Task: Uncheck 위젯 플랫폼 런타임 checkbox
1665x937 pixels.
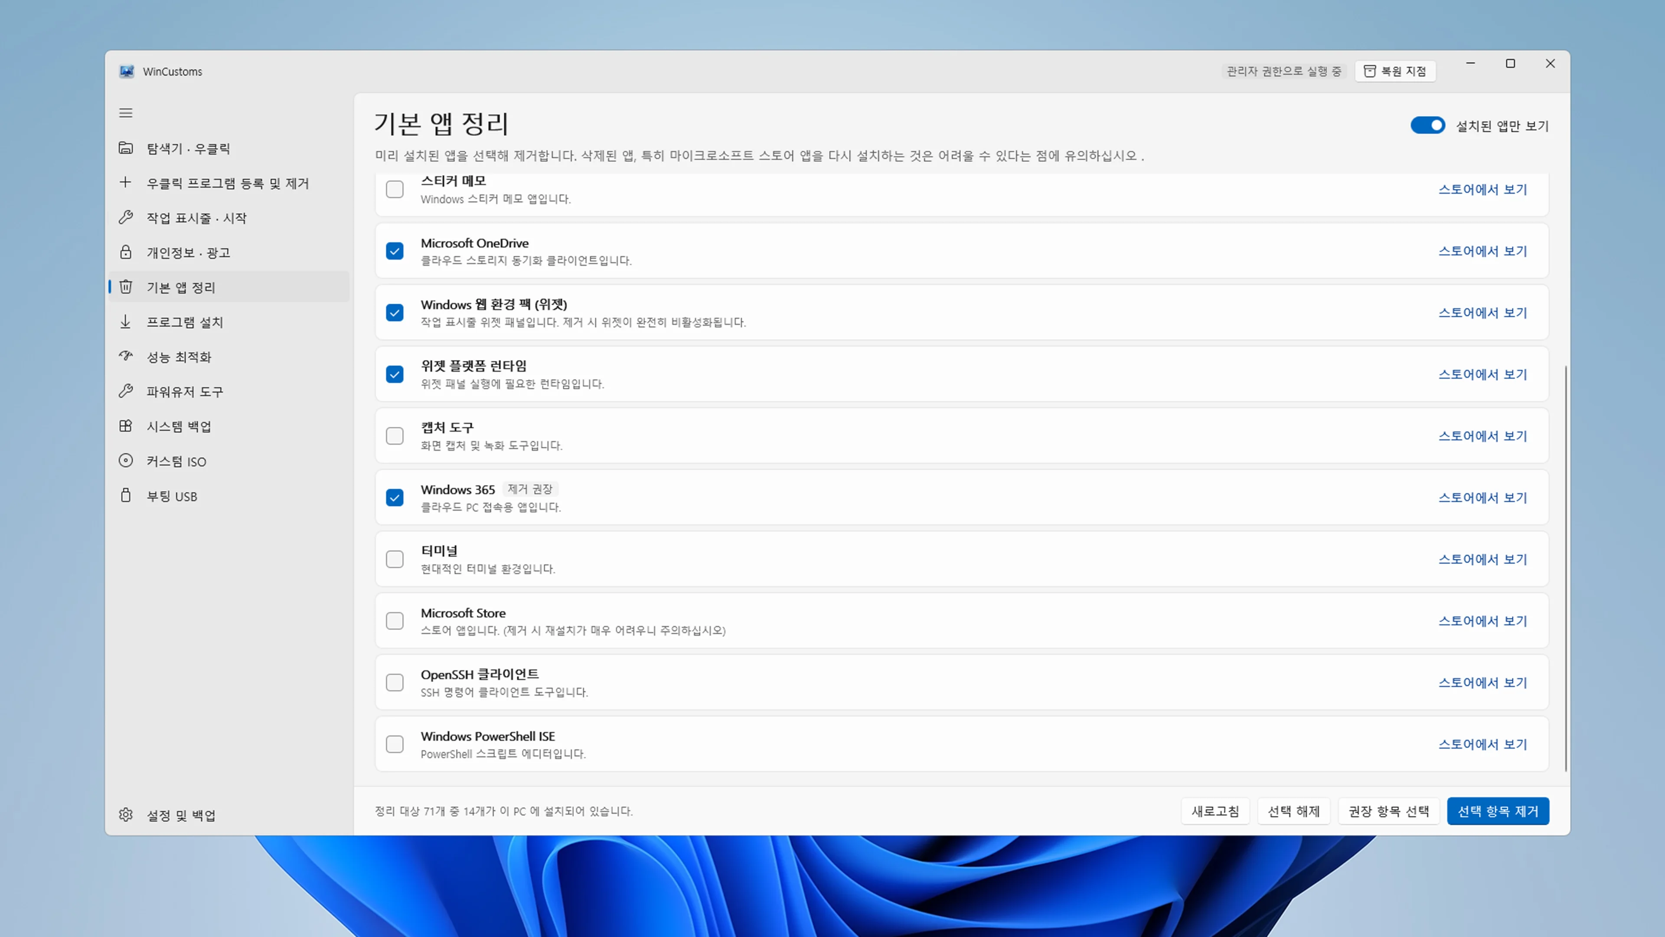Action: click(x=394, y=374)
